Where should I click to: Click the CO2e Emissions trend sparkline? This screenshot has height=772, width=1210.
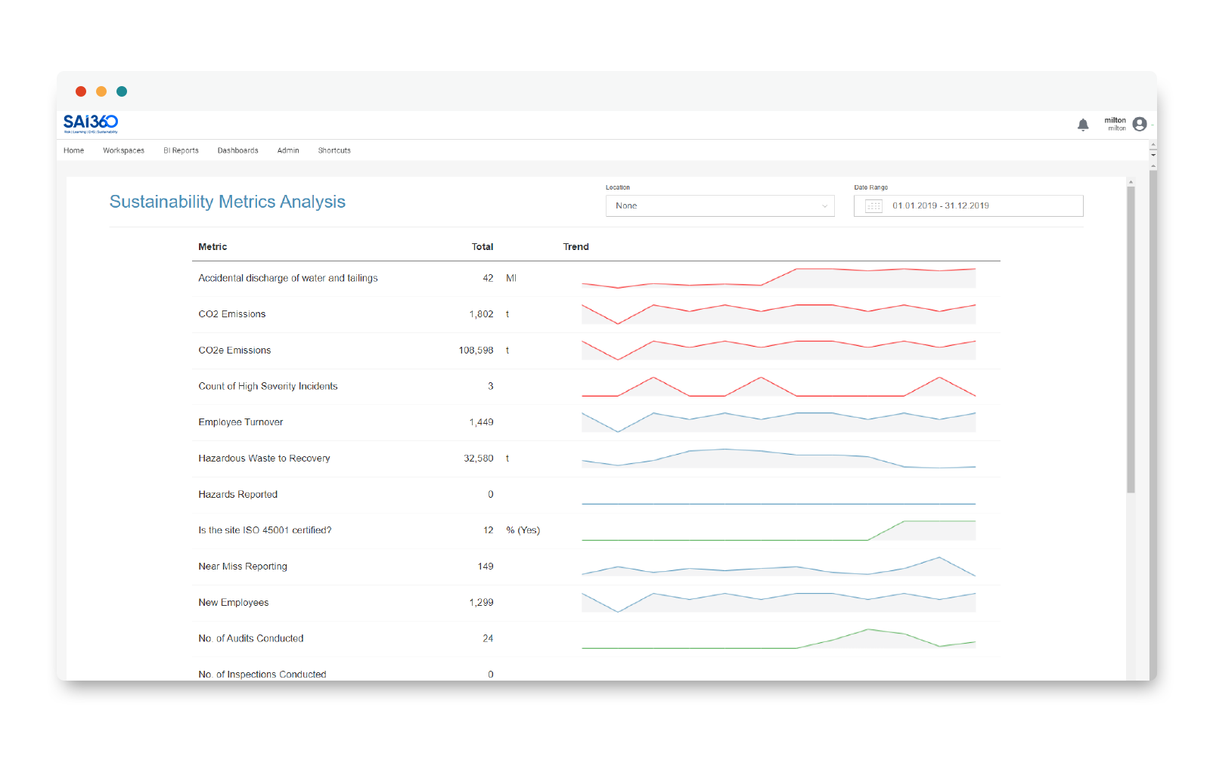pos(779,350)
